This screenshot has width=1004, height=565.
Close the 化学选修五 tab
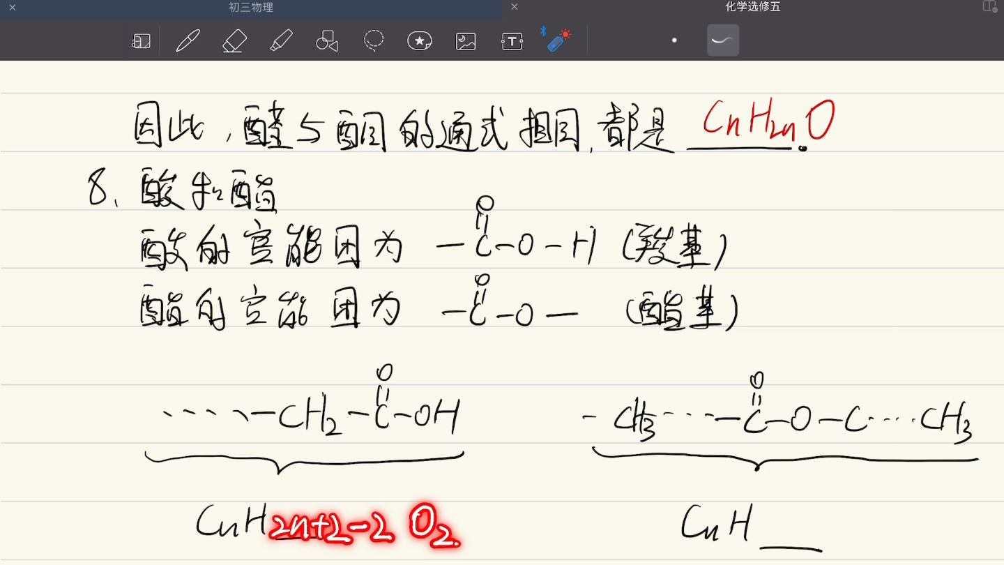click(x=515, y=7)
